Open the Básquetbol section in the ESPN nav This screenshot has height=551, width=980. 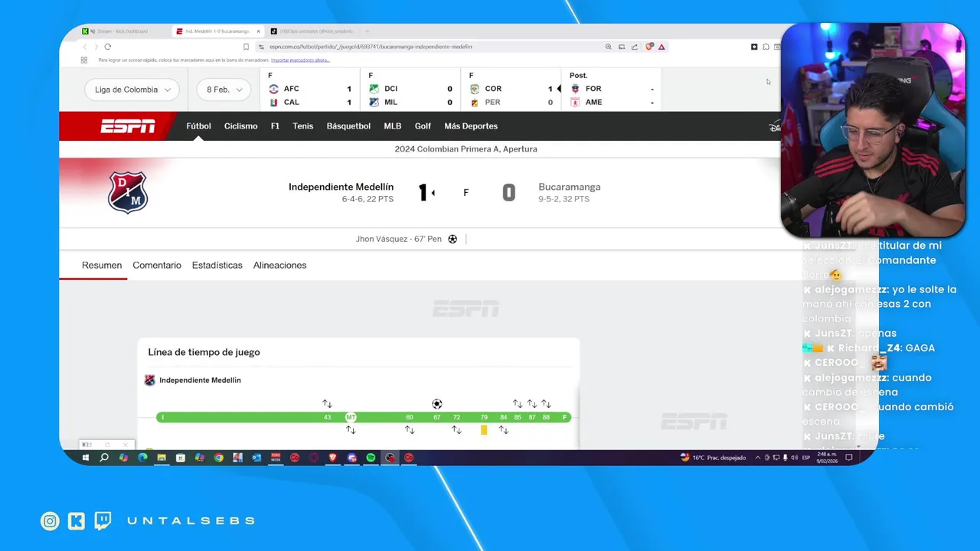pyautogui.click(x=348, y=126)
